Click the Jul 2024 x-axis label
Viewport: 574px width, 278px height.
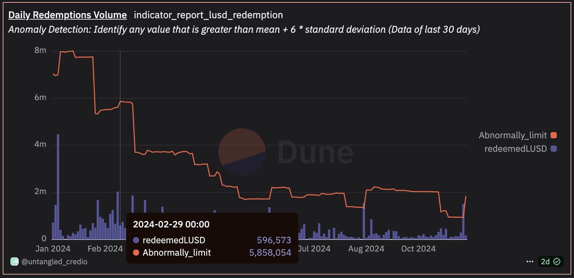pos(314,249)
